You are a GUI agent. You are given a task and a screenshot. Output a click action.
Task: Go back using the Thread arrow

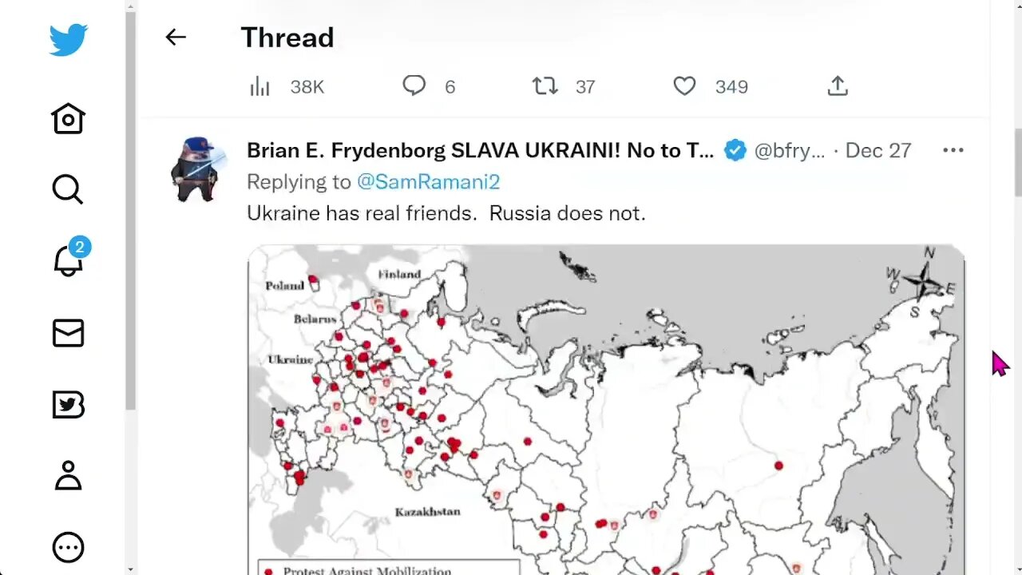(x=176, y=37)
